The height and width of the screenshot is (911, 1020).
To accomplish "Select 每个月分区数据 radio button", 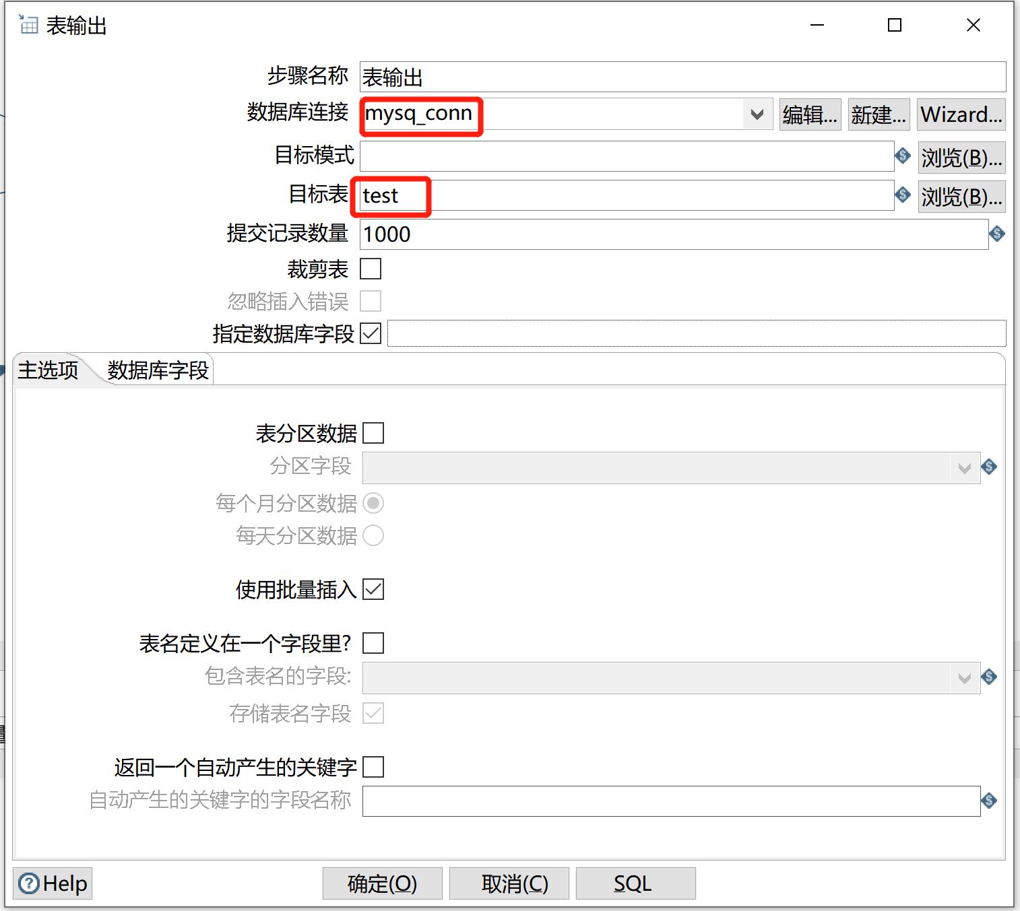I will pos(373,503).
